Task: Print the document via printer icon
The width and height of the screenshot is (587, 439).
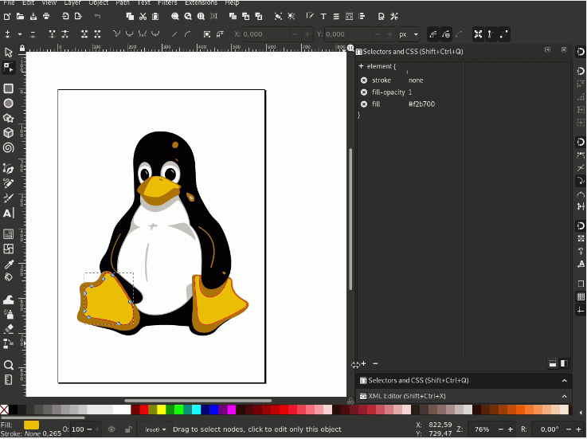Action: (46, 16)
